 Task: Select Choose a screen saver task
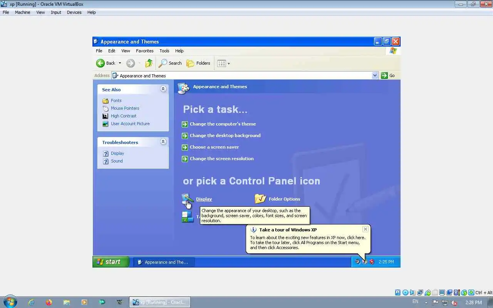(214, 147)
